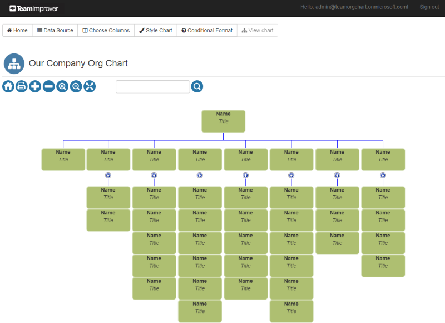Zoom out using the magnifier-minus icon

click(76, 86)
